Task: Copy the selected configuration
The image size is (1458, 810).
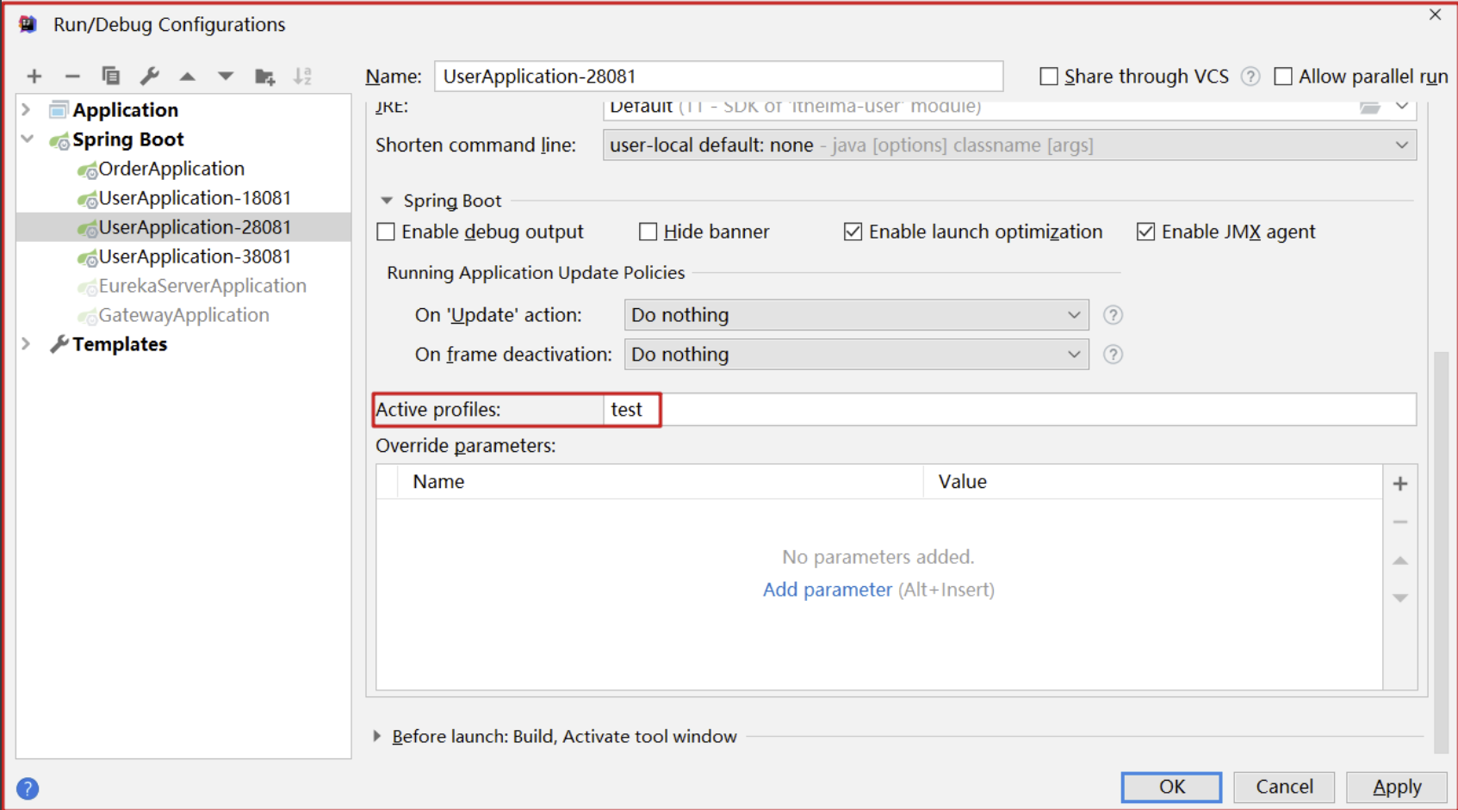Action: coord(111,76)
